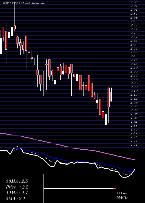Click the 2.09 price level label

coord(134,102)
